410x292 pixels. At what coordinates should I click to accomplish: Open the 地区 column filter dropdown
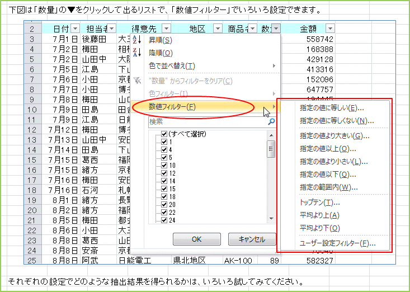(218, 29)
